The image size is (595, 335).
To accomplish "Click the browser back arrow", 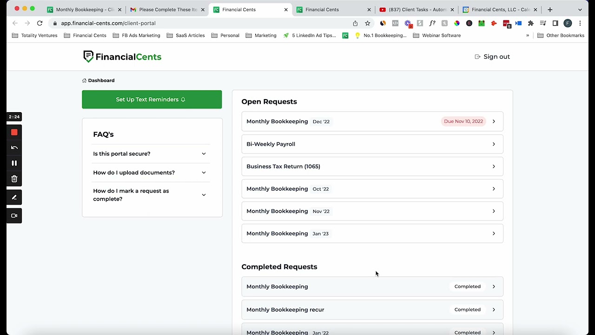I will (x=15, y=23).
